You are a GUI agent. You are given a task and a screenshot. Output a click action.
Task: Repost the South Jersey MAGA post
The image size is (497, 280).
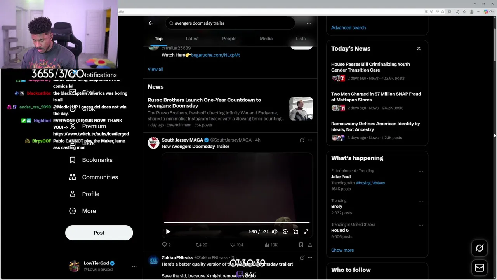point(202,245)
